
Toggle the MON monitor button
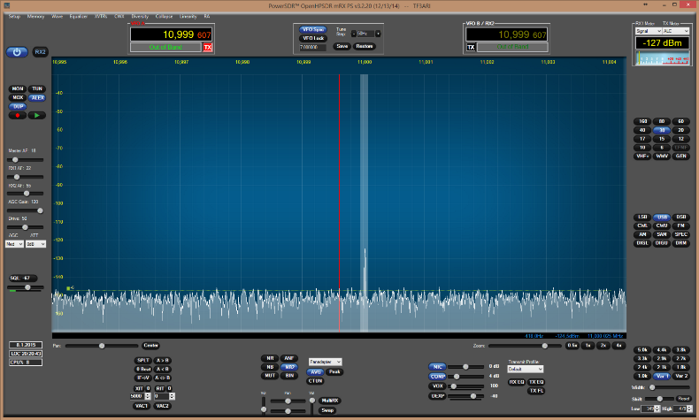18,88
